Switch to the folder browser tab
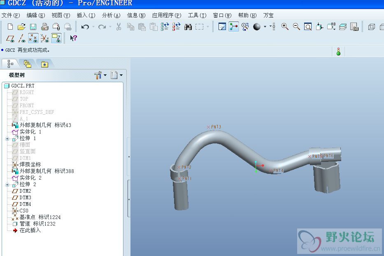 28,64
